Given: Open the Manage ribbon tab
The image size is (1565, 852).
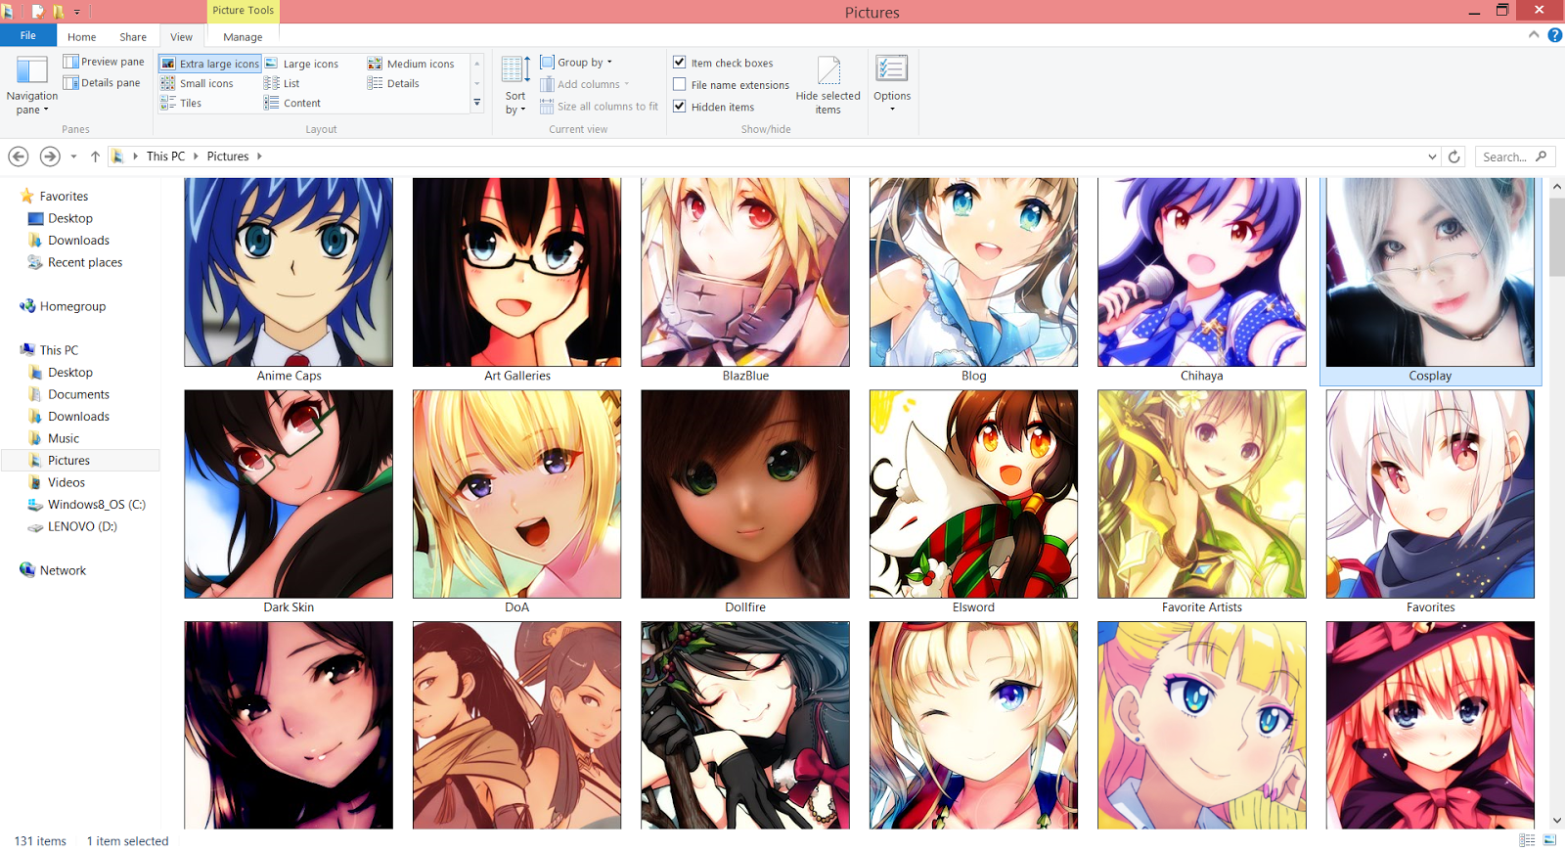Looking at the screenshot, I should pyautogui.click(x=243, y=37).
